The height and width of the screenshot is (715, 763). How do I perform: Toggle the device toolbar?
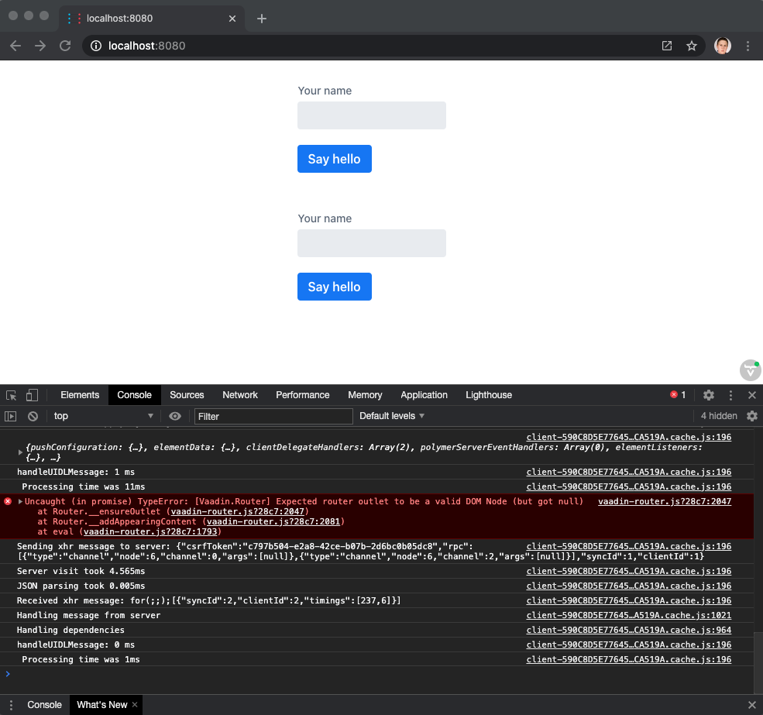point(32,395)
